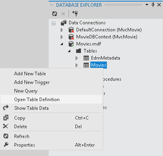Click the Refresh icon in Database Explorer toolbar

(x=55, y=14)
